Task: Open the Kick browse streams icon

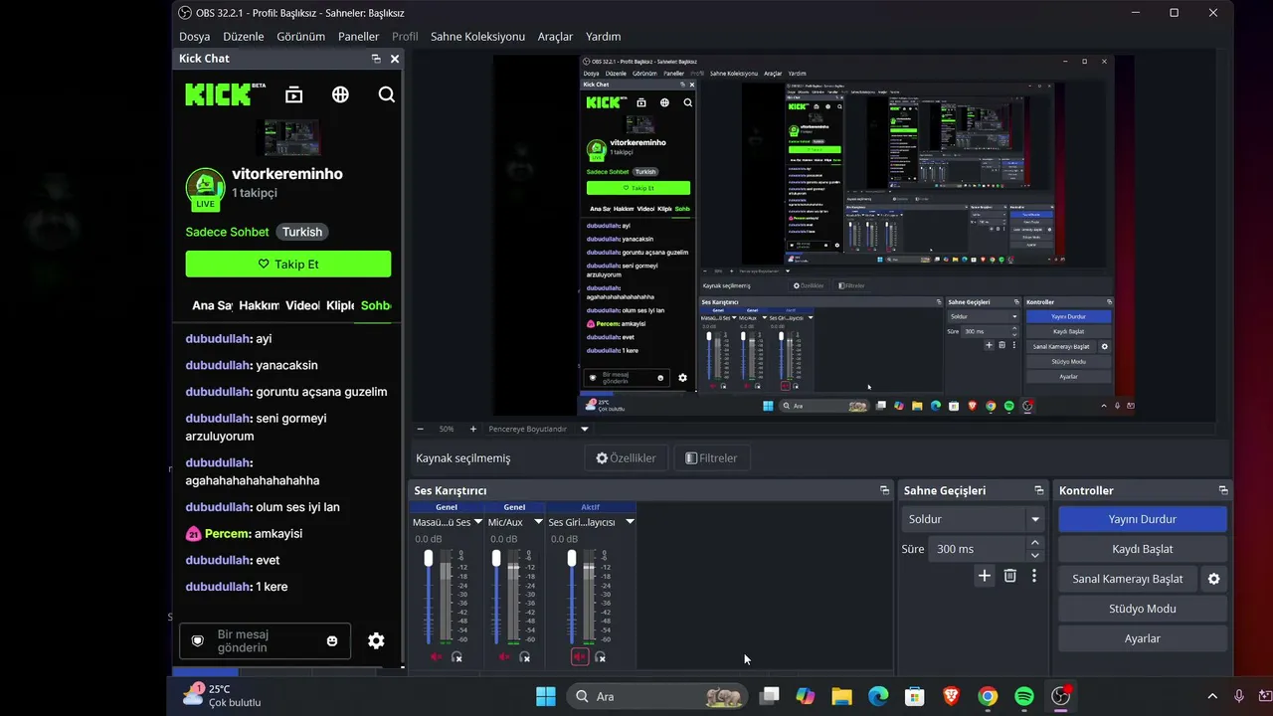Action: pyautogui.click(x=293, y=94)
